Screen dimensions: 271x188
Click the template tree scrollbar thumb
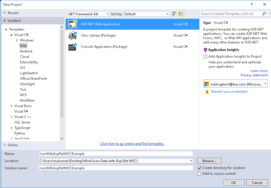pyautogui.click(x=62, y=73)
